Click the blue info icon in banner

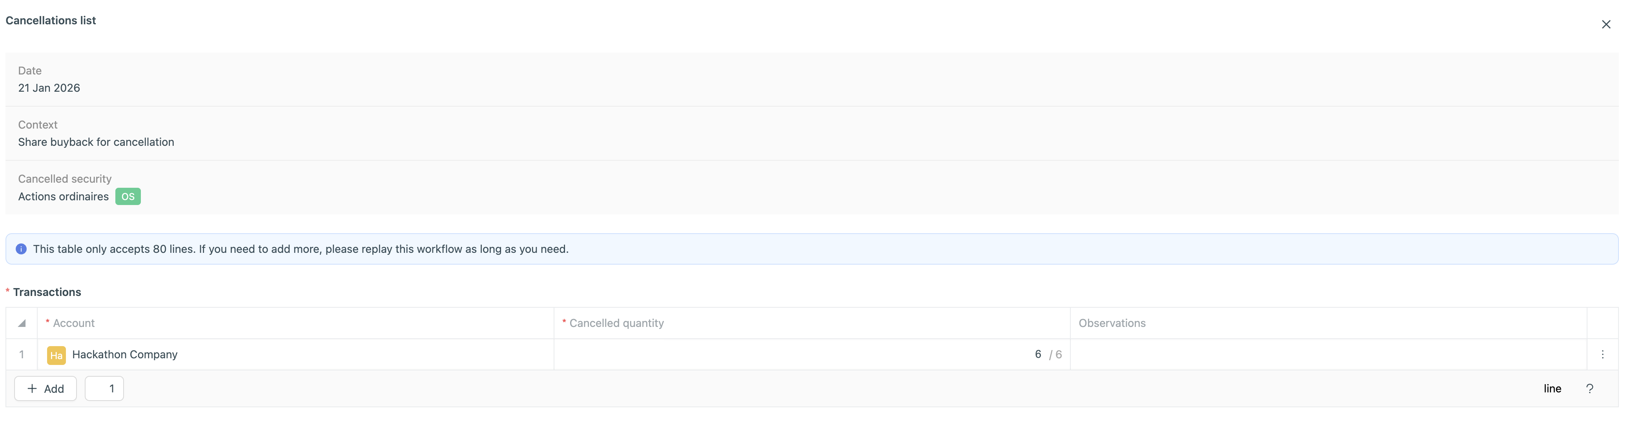pos(21,249)
